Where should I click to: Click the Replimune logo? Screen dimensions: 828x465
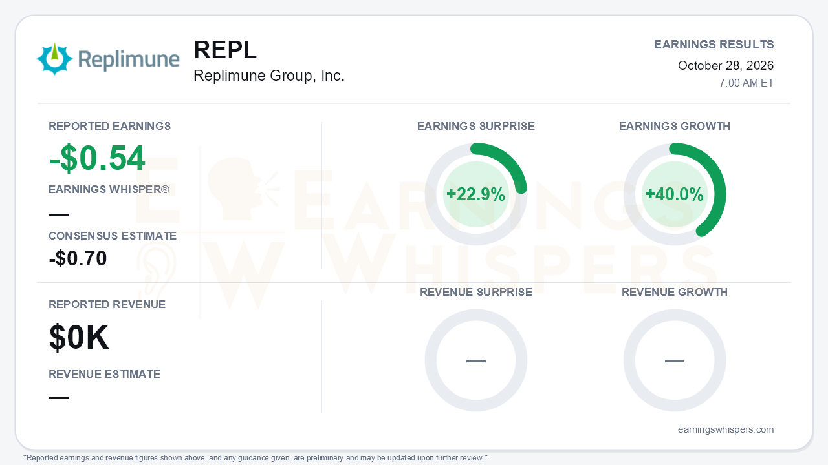coord(108,59)
